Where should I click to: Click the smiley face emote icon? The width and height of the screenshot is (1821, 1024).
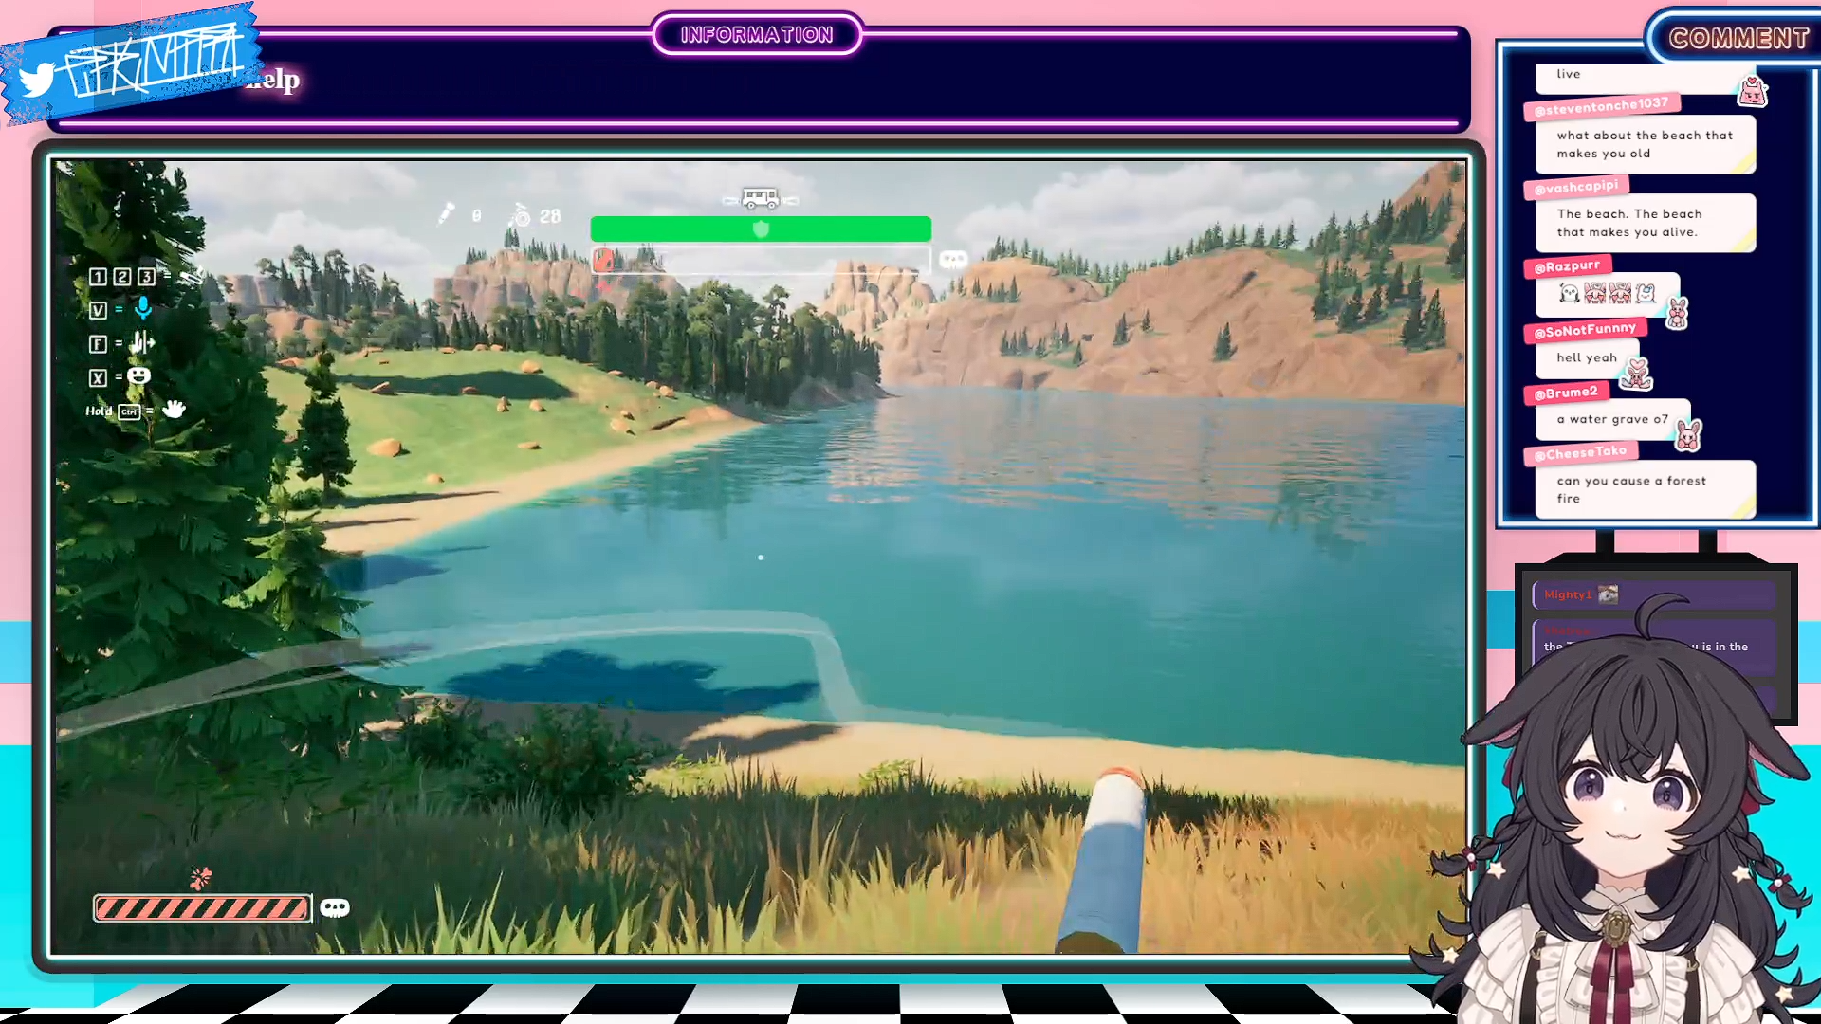(139, 376)
